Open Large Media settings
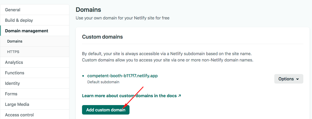 [x=17, y=104]
